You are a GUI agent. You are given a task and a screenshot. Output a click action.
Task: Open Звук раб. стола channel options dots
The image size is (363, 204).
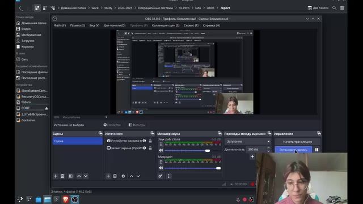161,144
